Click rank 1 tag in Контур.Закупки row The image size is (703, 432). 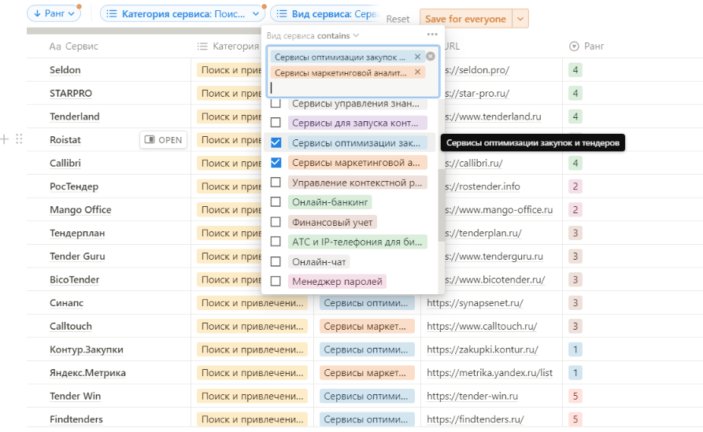coord(575,349)
